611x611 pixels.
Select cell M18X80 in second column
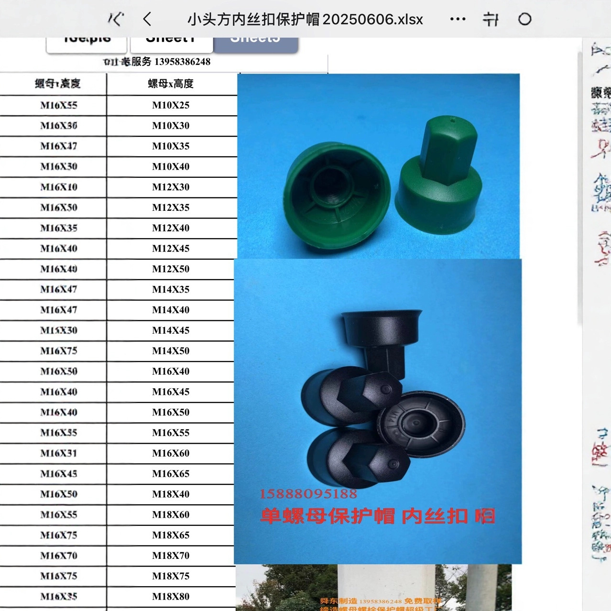pyautogui.click(x=171, y=596)
